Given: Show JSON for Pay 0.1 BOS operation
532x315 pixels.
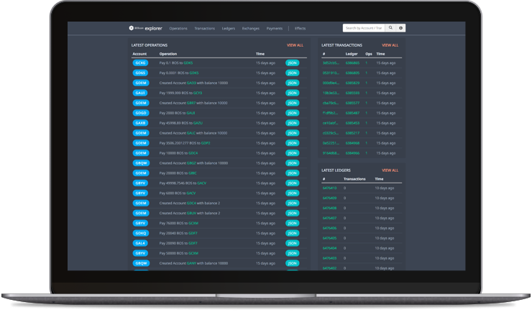Looking at the screenshot, I should click(292, 63).
